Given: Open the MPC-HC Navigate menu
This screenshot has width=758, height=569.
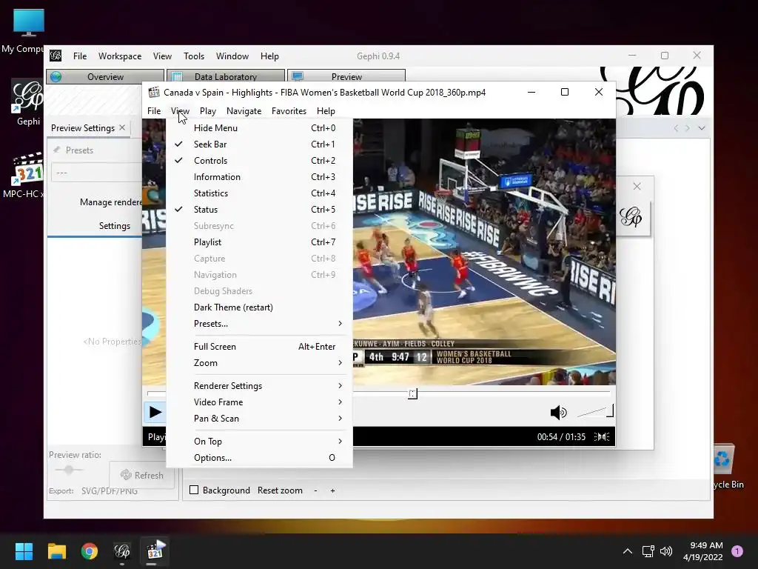Looking at the screenshot, I should [x=244, y=111].
